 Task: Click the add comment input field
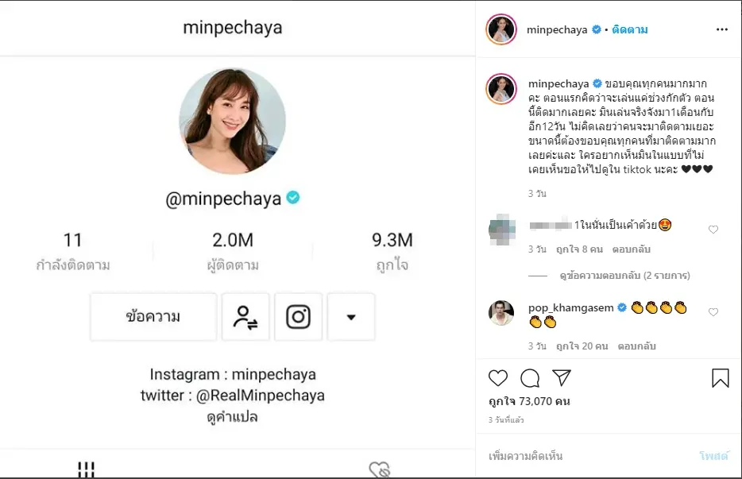588,456
